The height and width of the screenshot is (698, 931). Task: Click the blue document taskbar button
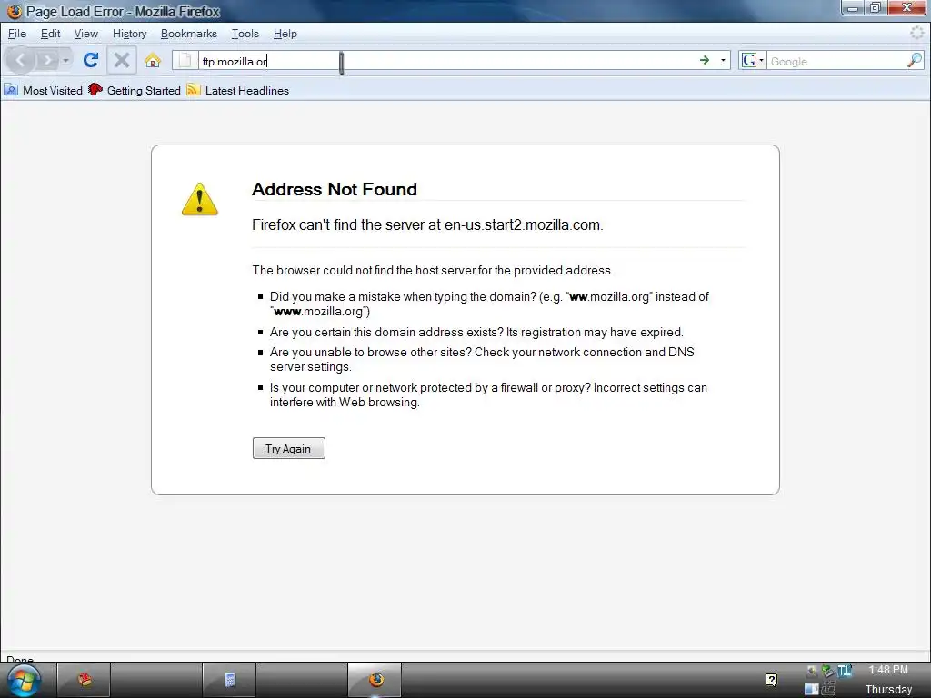pyautogui.click(x=229, y=680)
